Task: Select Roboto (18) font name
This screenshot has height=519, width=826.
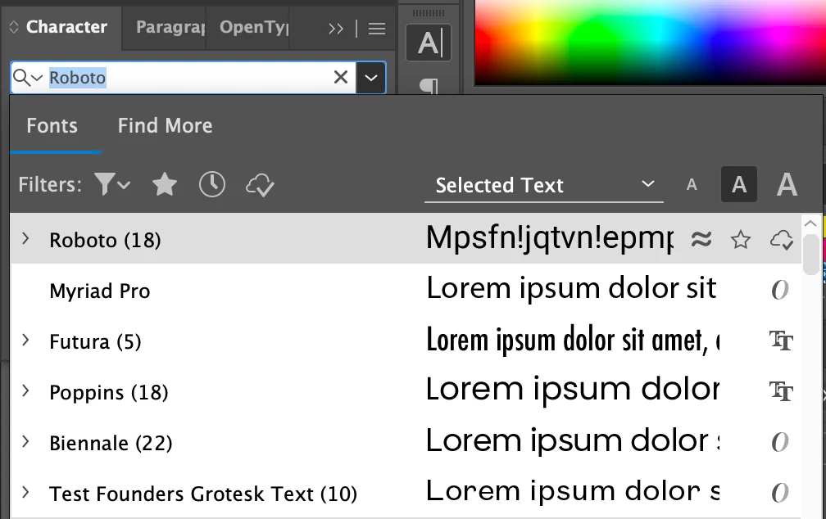Action: (105, 240)
